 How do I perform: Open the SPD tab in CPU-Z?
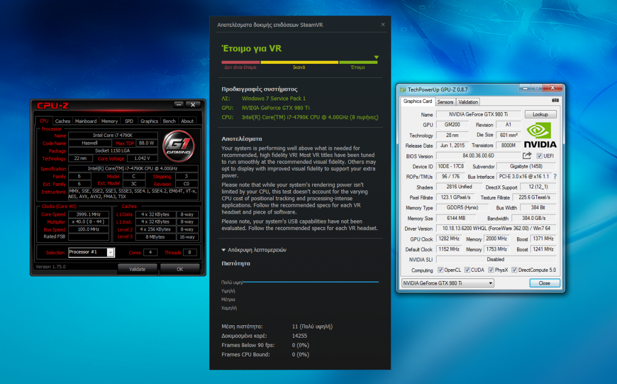(x=129, y=121)
